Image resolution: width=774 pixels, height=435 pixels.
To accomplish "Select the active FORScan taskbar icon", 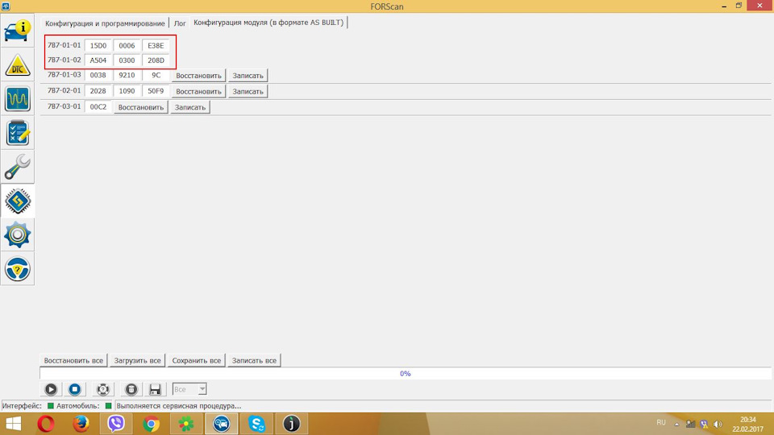I will (x=221, y=424).
